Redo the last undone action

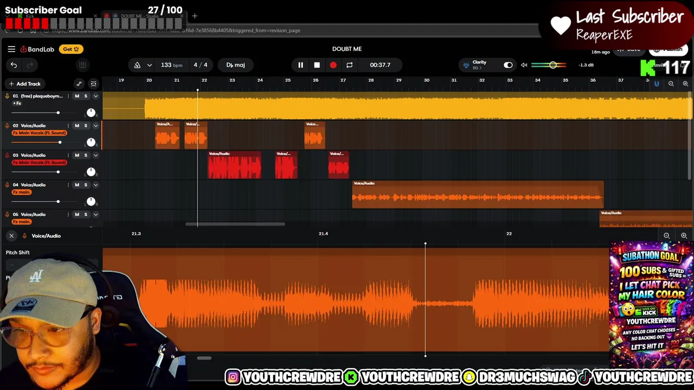click(x=30, y=65)
